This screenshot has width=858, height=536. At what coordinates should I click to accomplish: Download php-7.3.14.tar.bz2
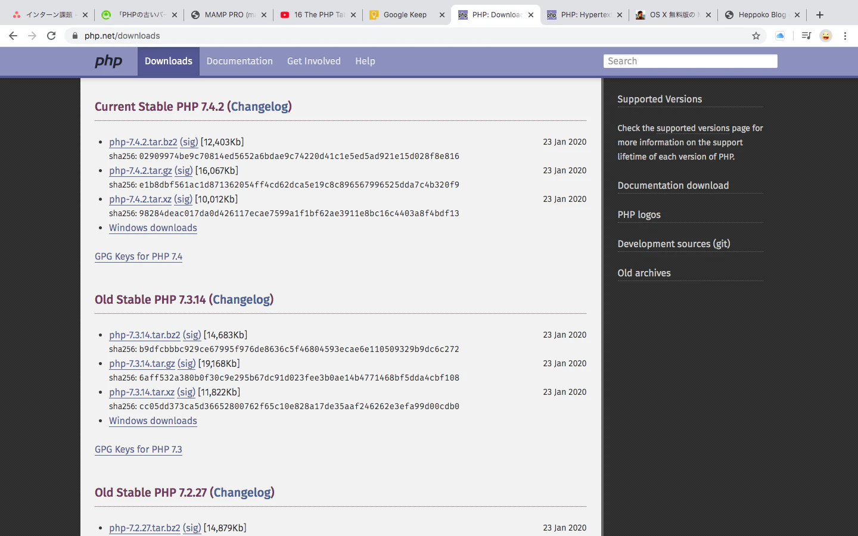tap(145, 335)
